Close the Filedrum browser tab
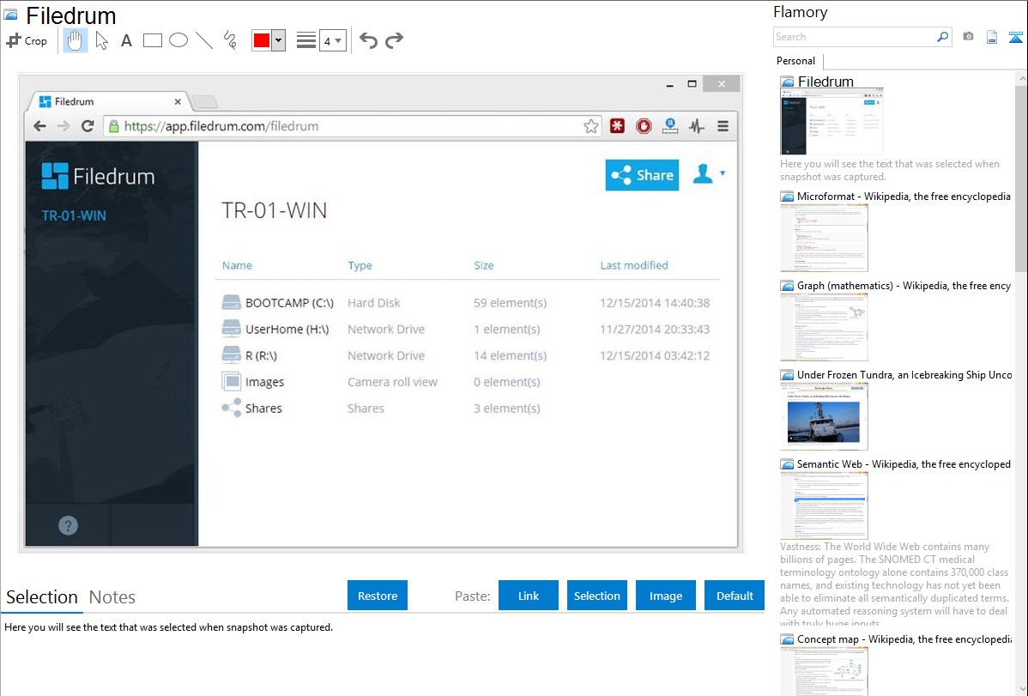This screenshot has width=1028, height=696. [x=178, y=101]
